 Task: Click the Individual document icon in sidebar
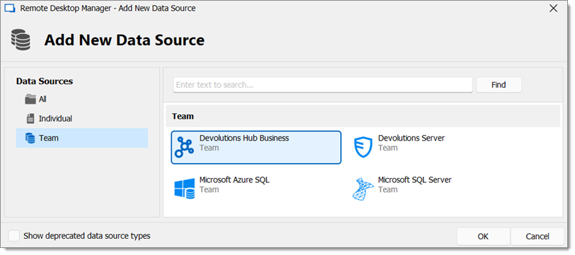point(30,119)
